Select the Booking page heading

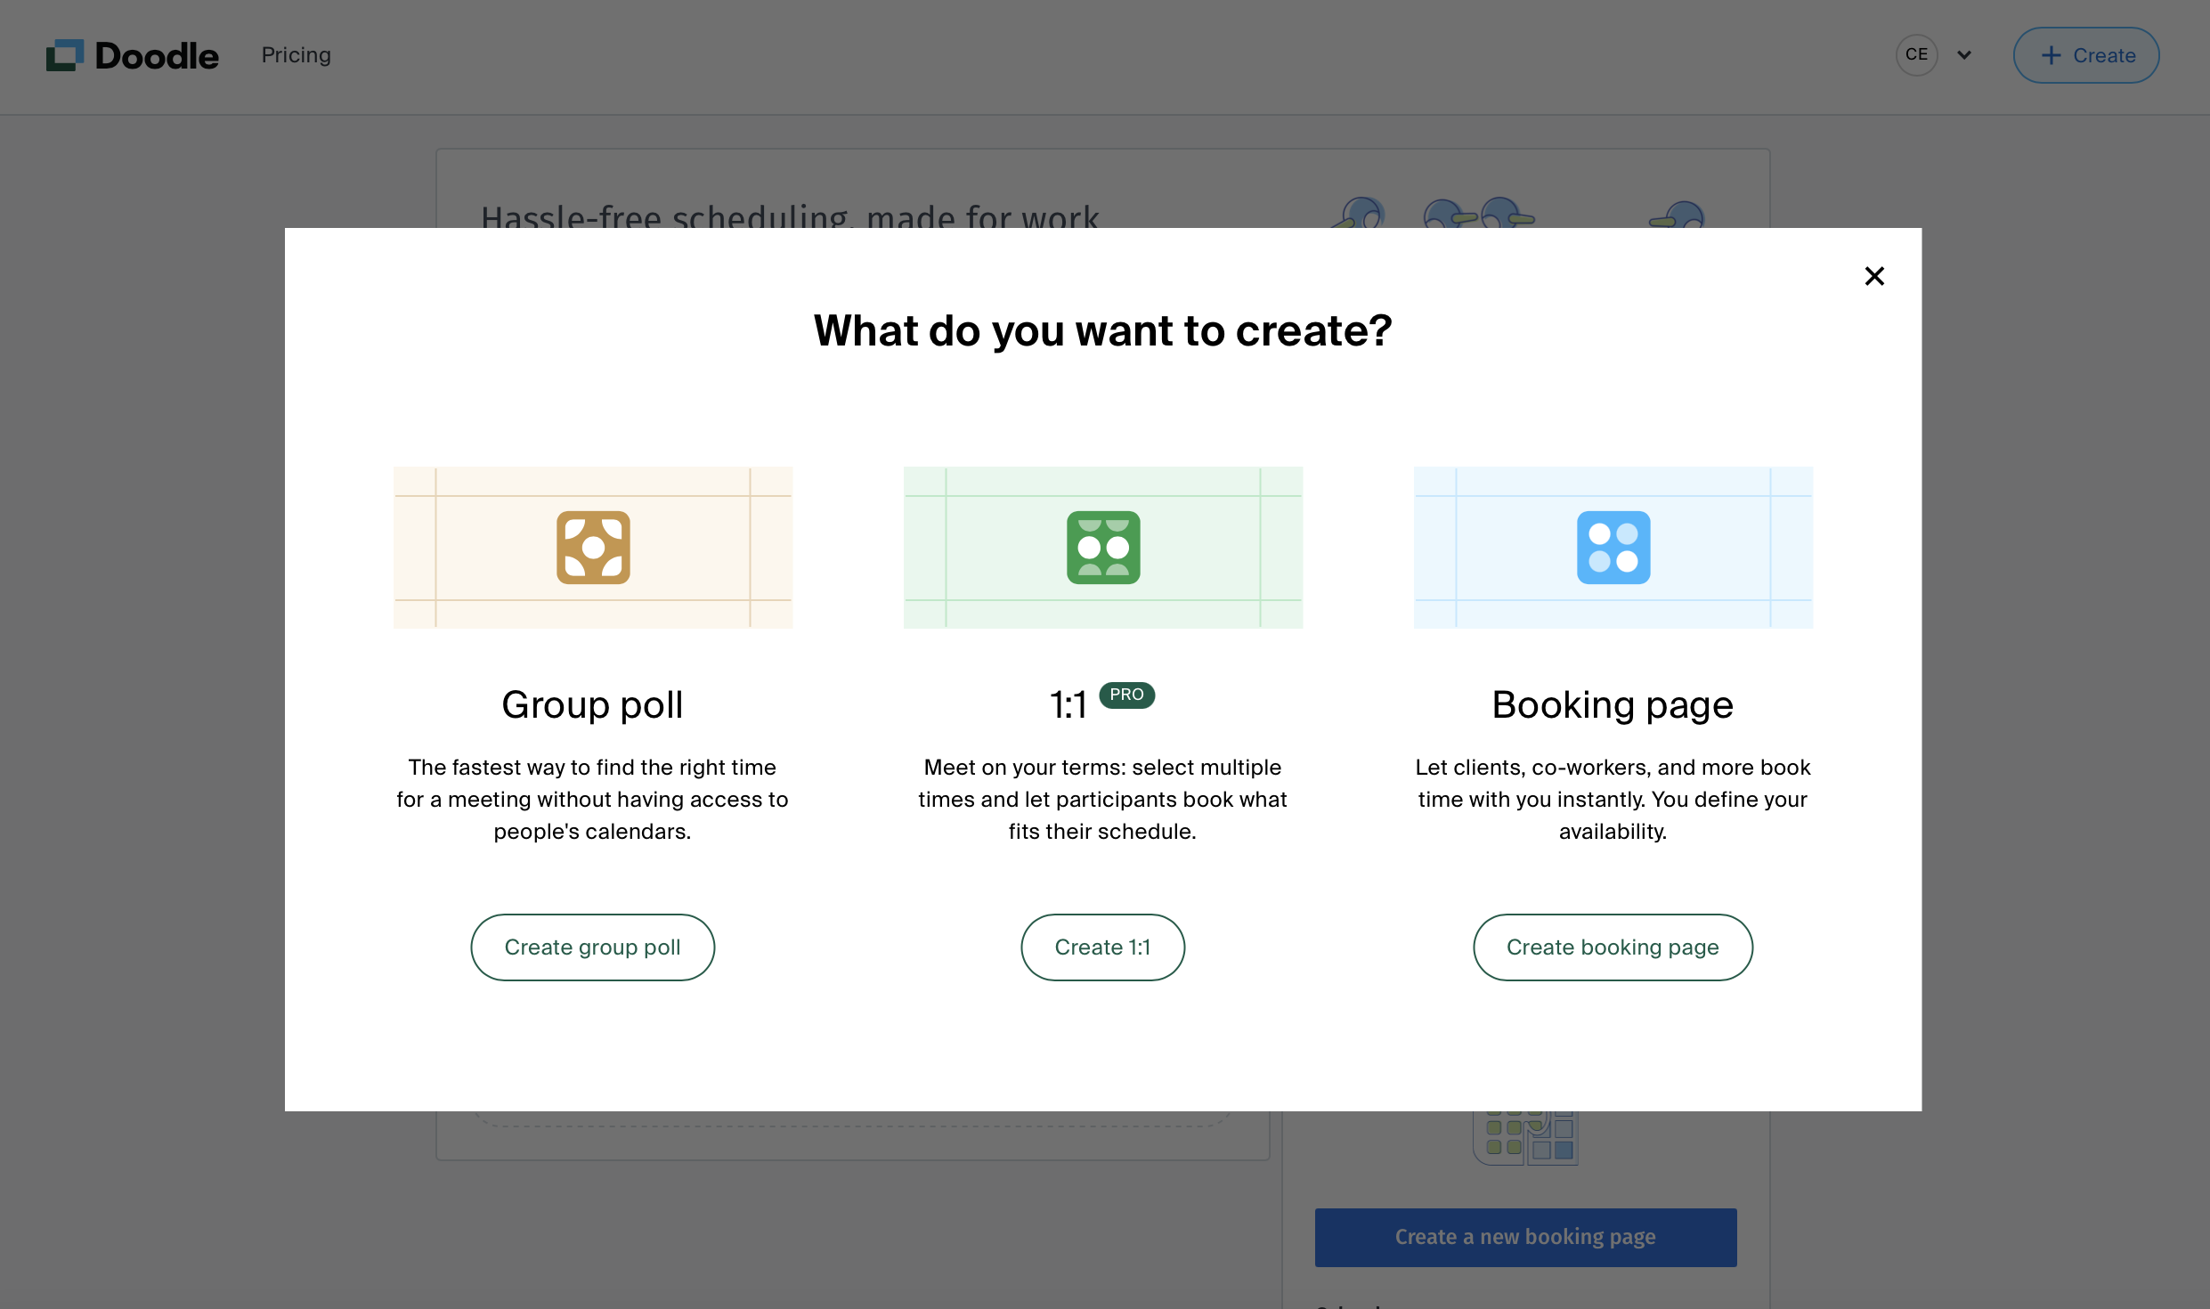point(1613,704)
